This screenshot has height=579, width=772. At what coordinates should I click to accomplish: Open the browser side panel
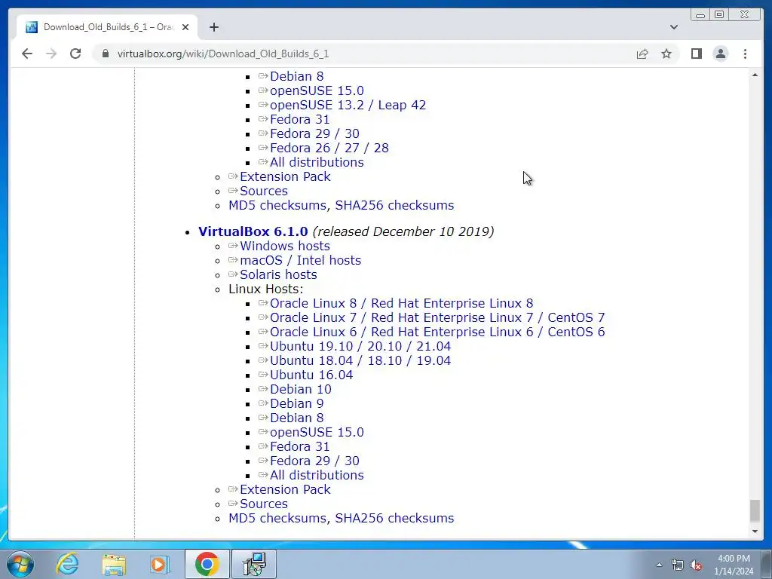696,54
